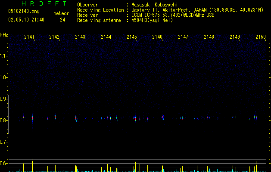Viewport: 271px width, 172px height.
Task: Click the 1.0 kHz frequency axis label
Action: [3, 77]
